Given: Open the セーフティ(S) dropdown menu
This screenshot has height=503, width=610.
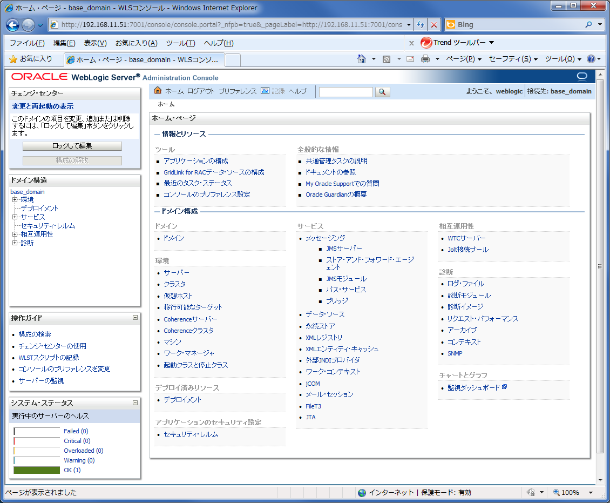Looking at the screenshot, I should click(513, 59).
